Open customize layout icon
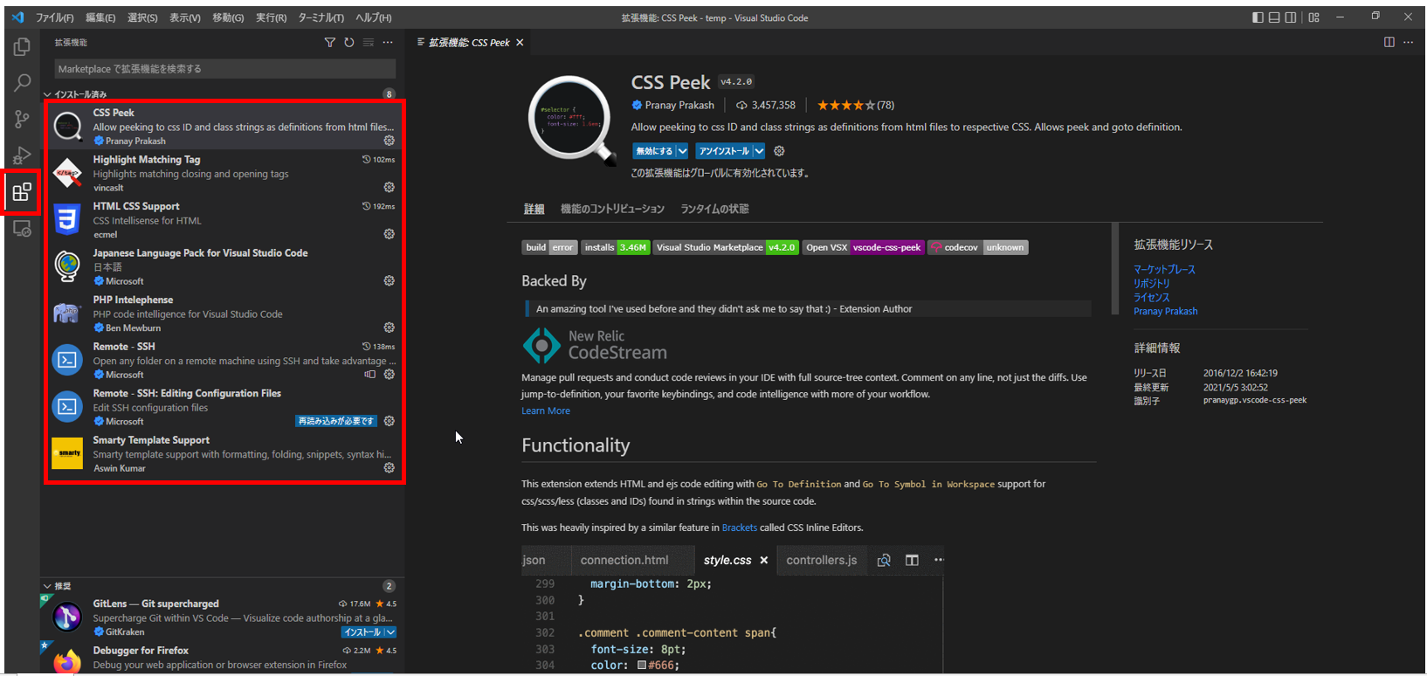 click(x=1313, y=17)
